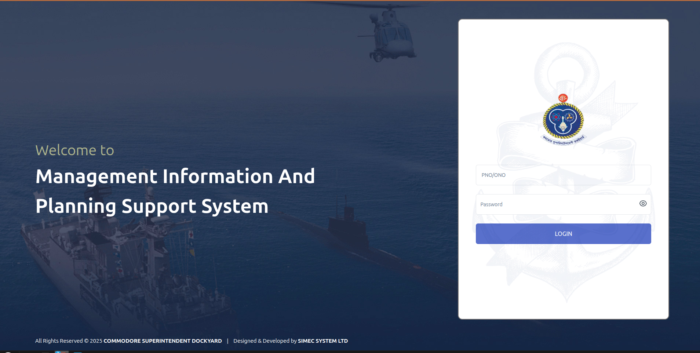Click the helicopter in the background image
The image size is (700, 353).
point(389,33)
